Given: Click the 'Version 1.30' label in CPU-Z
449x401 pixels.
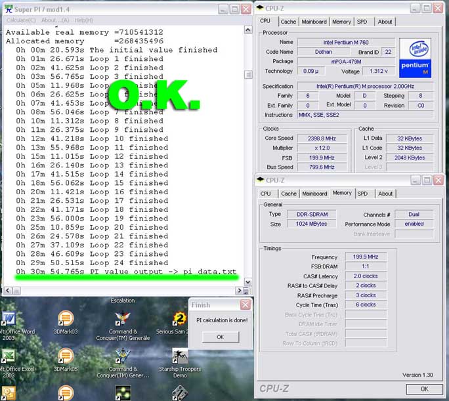Looking at the screenshot, I should pyautogui.click(x=417, y=375).
